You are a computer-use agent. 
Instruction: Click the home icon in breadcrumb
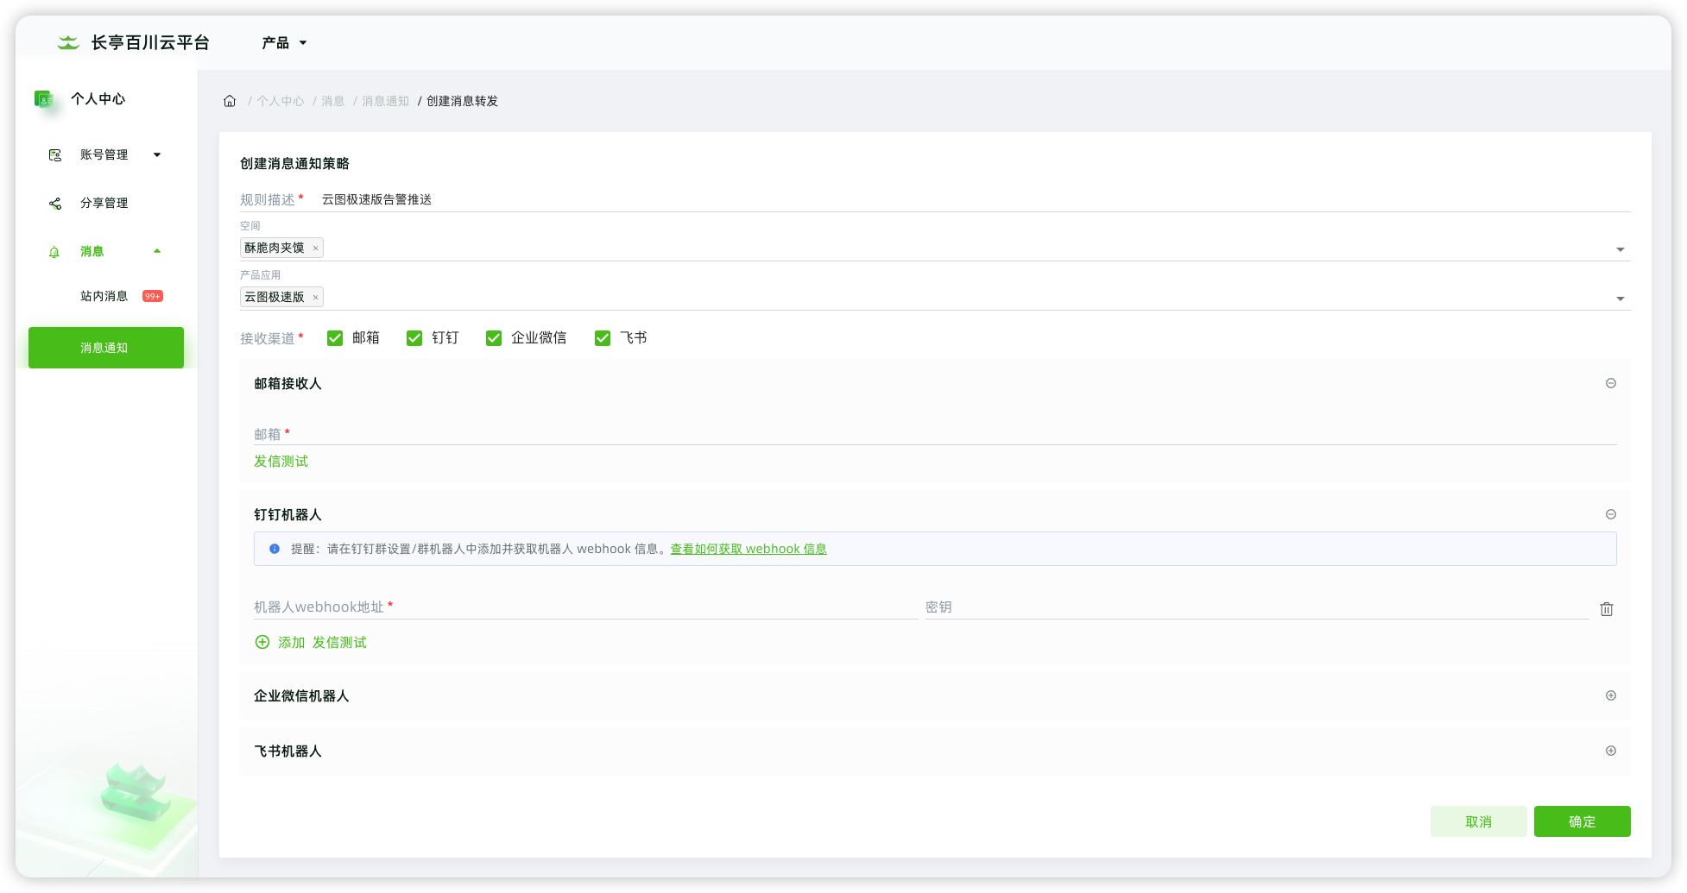(x=230, y=101)
